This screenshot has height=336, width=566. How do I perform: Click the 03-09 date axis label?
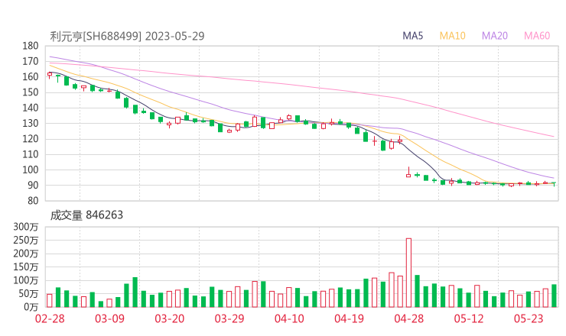pos(109,318)
